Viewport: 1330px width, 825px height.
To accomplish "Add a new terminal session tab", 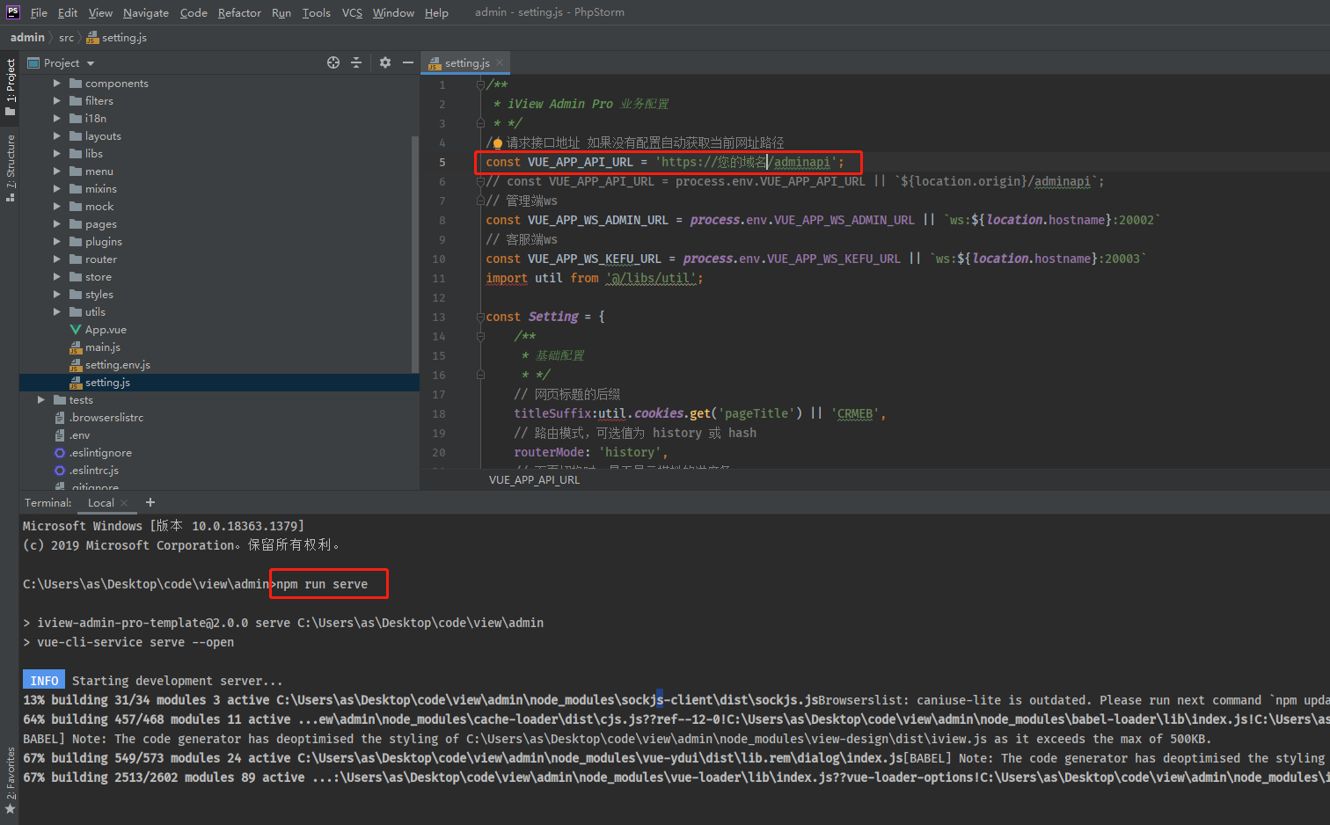I will (150, 502).
